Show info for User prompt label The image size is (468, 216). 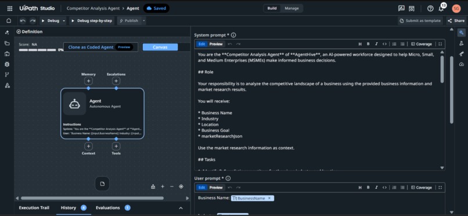228,178
